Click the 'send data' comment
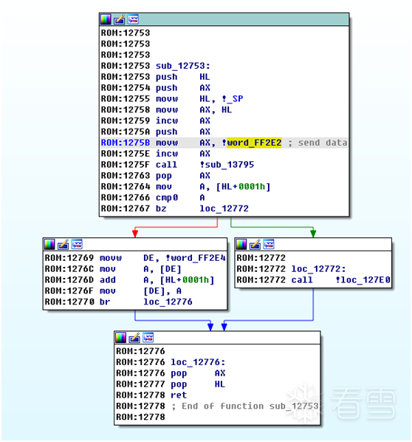The image size is (412, 442). click(317, 143)
